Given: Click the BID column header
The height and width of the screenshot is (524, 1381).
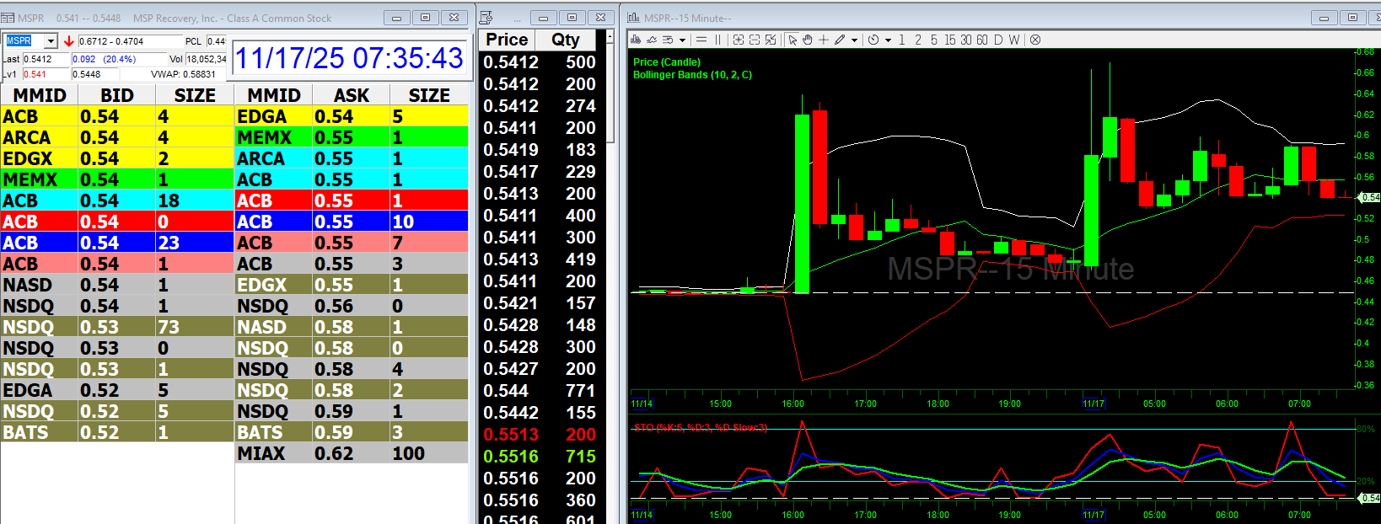Looking at the screenshot, I should click(116, 95).
